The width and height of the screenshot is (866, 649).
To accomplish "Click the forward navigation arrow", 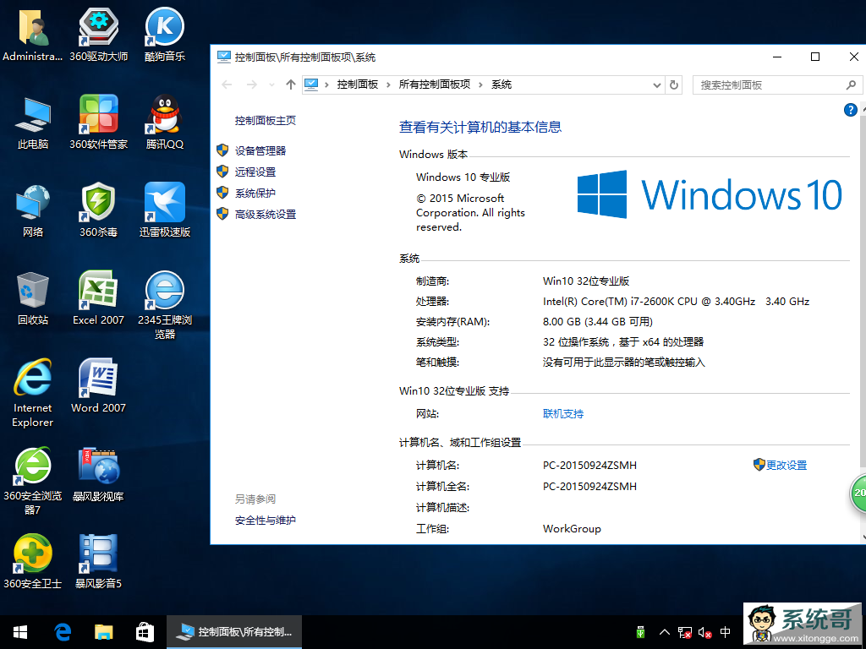I will [252, 85].
